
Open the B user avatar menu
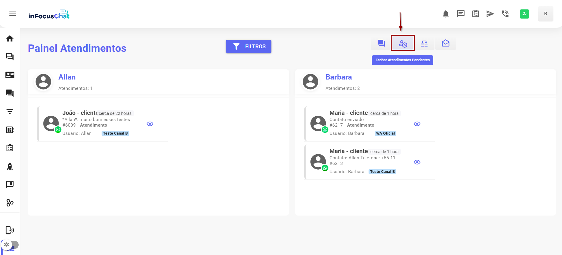point(545,14)
